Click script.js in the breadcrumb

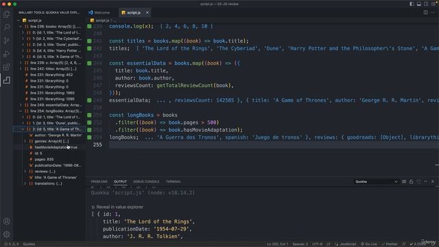click(x=102, y=21)
